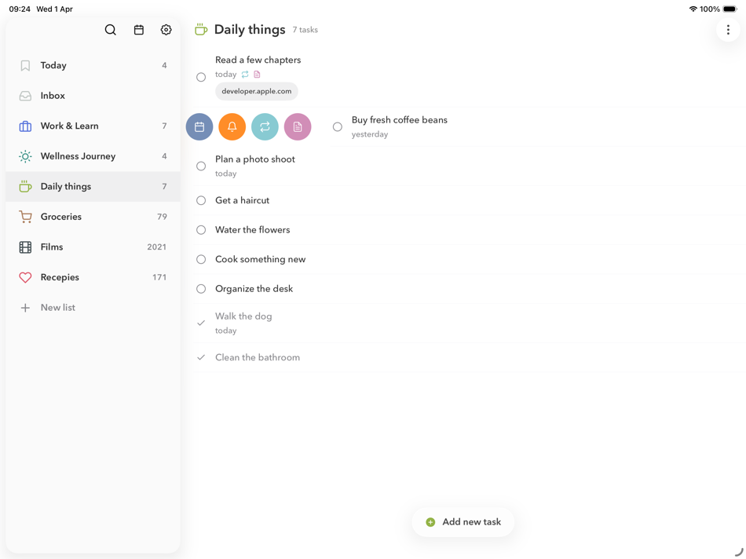Click the sun icon for Wellness Journey
746x559 pixels.
(x=25, y=156)
